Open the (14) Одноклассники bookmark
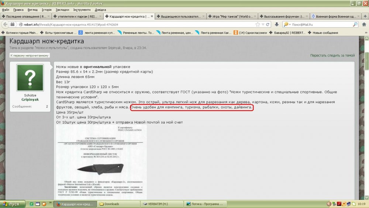This screenshot has width=369, height=208. (x=250, y=33)
